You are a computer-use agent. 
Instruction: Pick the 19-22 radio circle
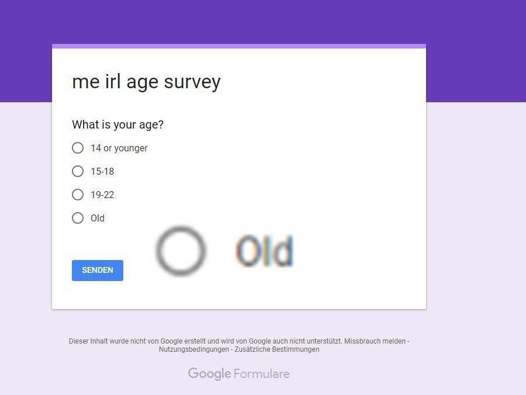click(x=78, y=195)
